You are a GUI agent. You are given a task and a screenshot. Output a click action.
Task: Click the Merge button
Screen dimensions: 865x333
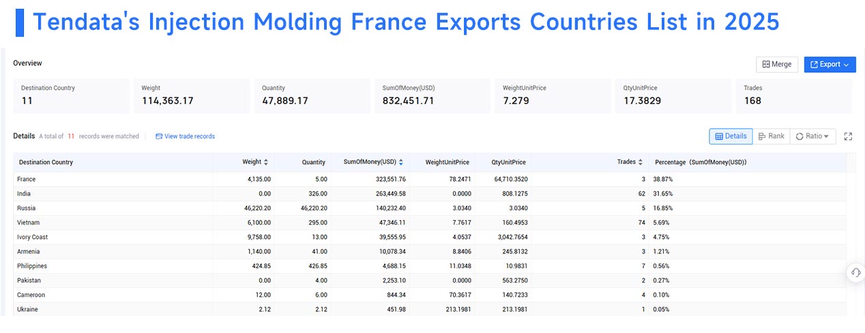coord(777,64)
